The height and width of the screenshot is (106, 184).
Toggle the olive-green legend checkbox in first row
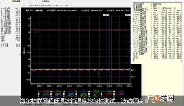[x=51, y=91]
